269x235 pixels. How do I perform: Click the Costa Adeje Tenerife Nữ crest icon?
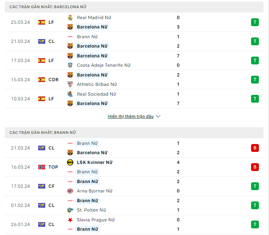tap(70, 65)
